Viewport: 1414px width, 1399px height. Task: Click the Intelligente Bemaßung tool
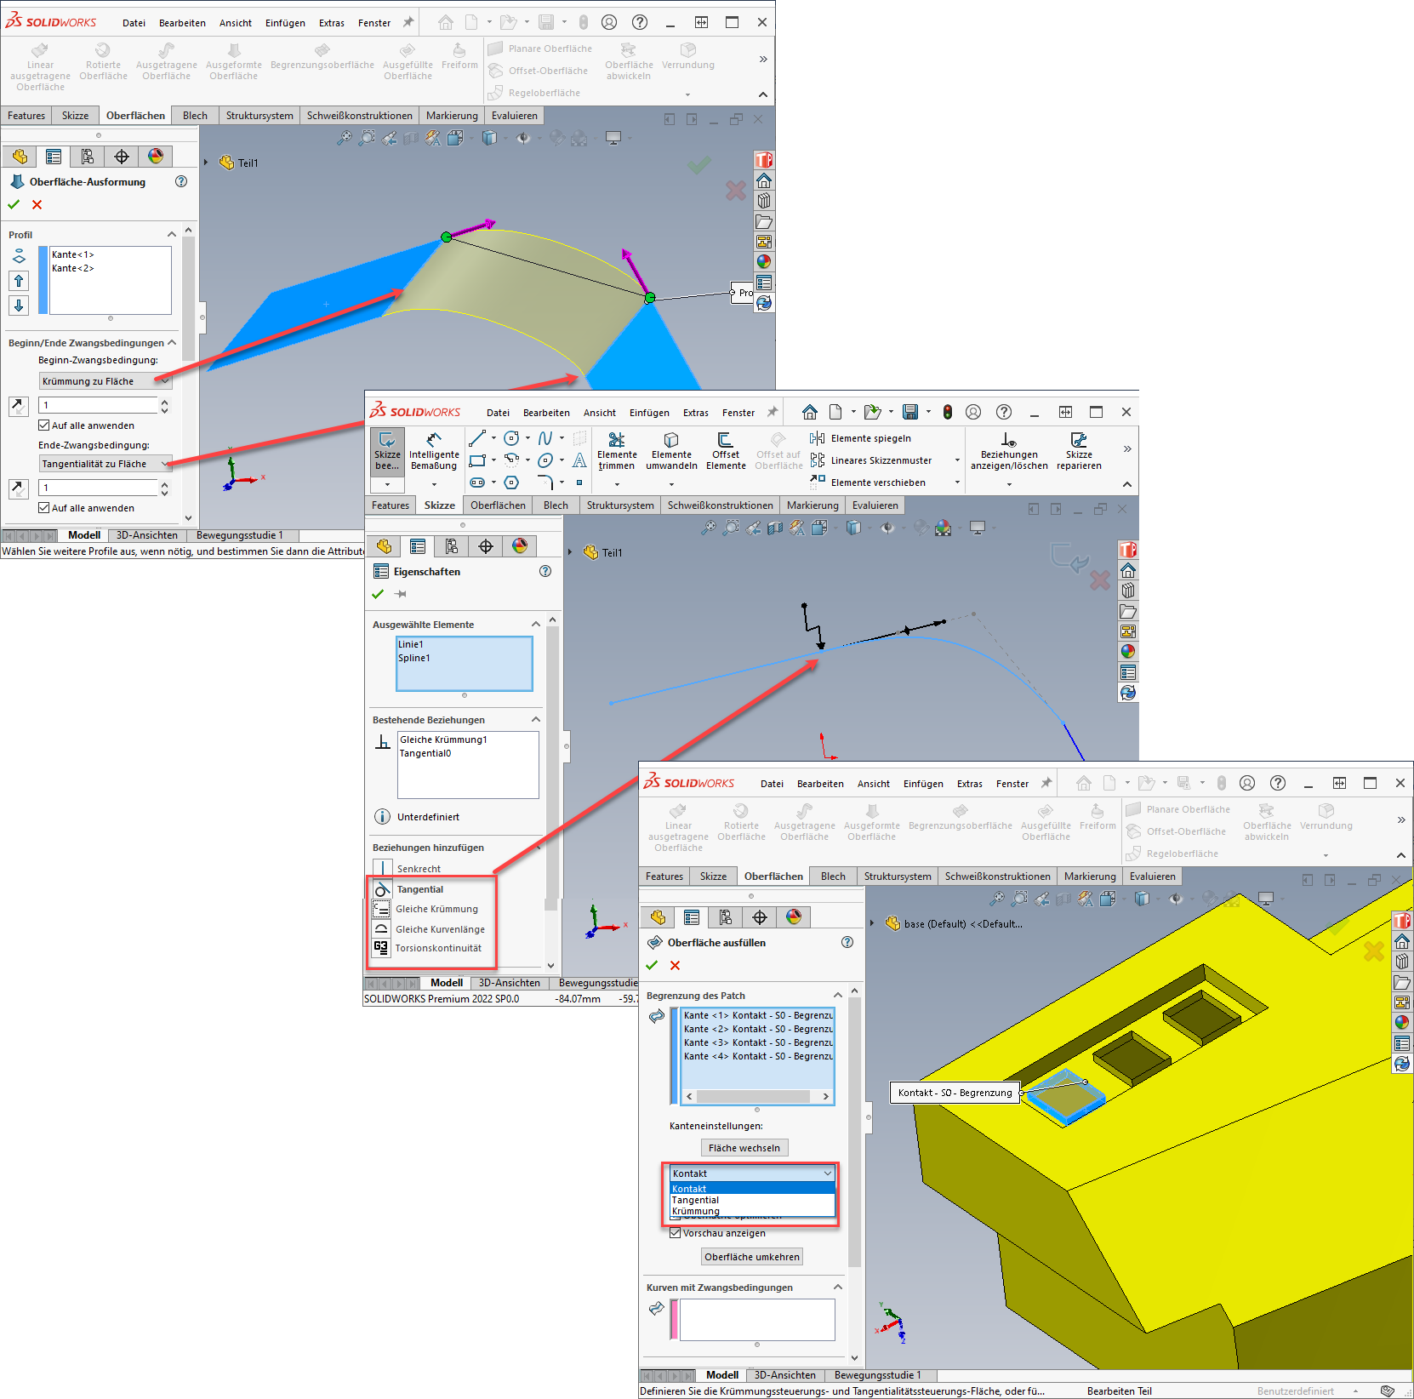433,450
